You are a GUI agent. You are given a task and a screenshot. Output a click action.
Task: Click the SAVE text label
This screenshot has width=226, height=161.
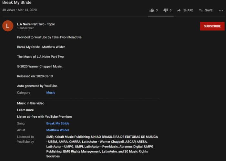coord(209,10)
